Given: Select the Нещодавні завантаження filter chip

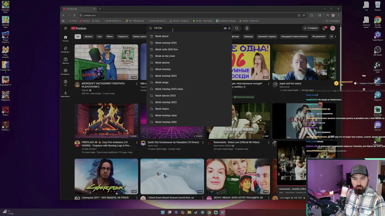Looking at the screenshot, I should pyautogui.click(x=294, y=36).
